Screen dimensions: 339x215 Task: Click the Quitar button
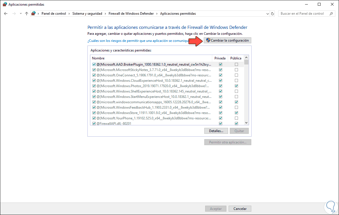(239, 131)
